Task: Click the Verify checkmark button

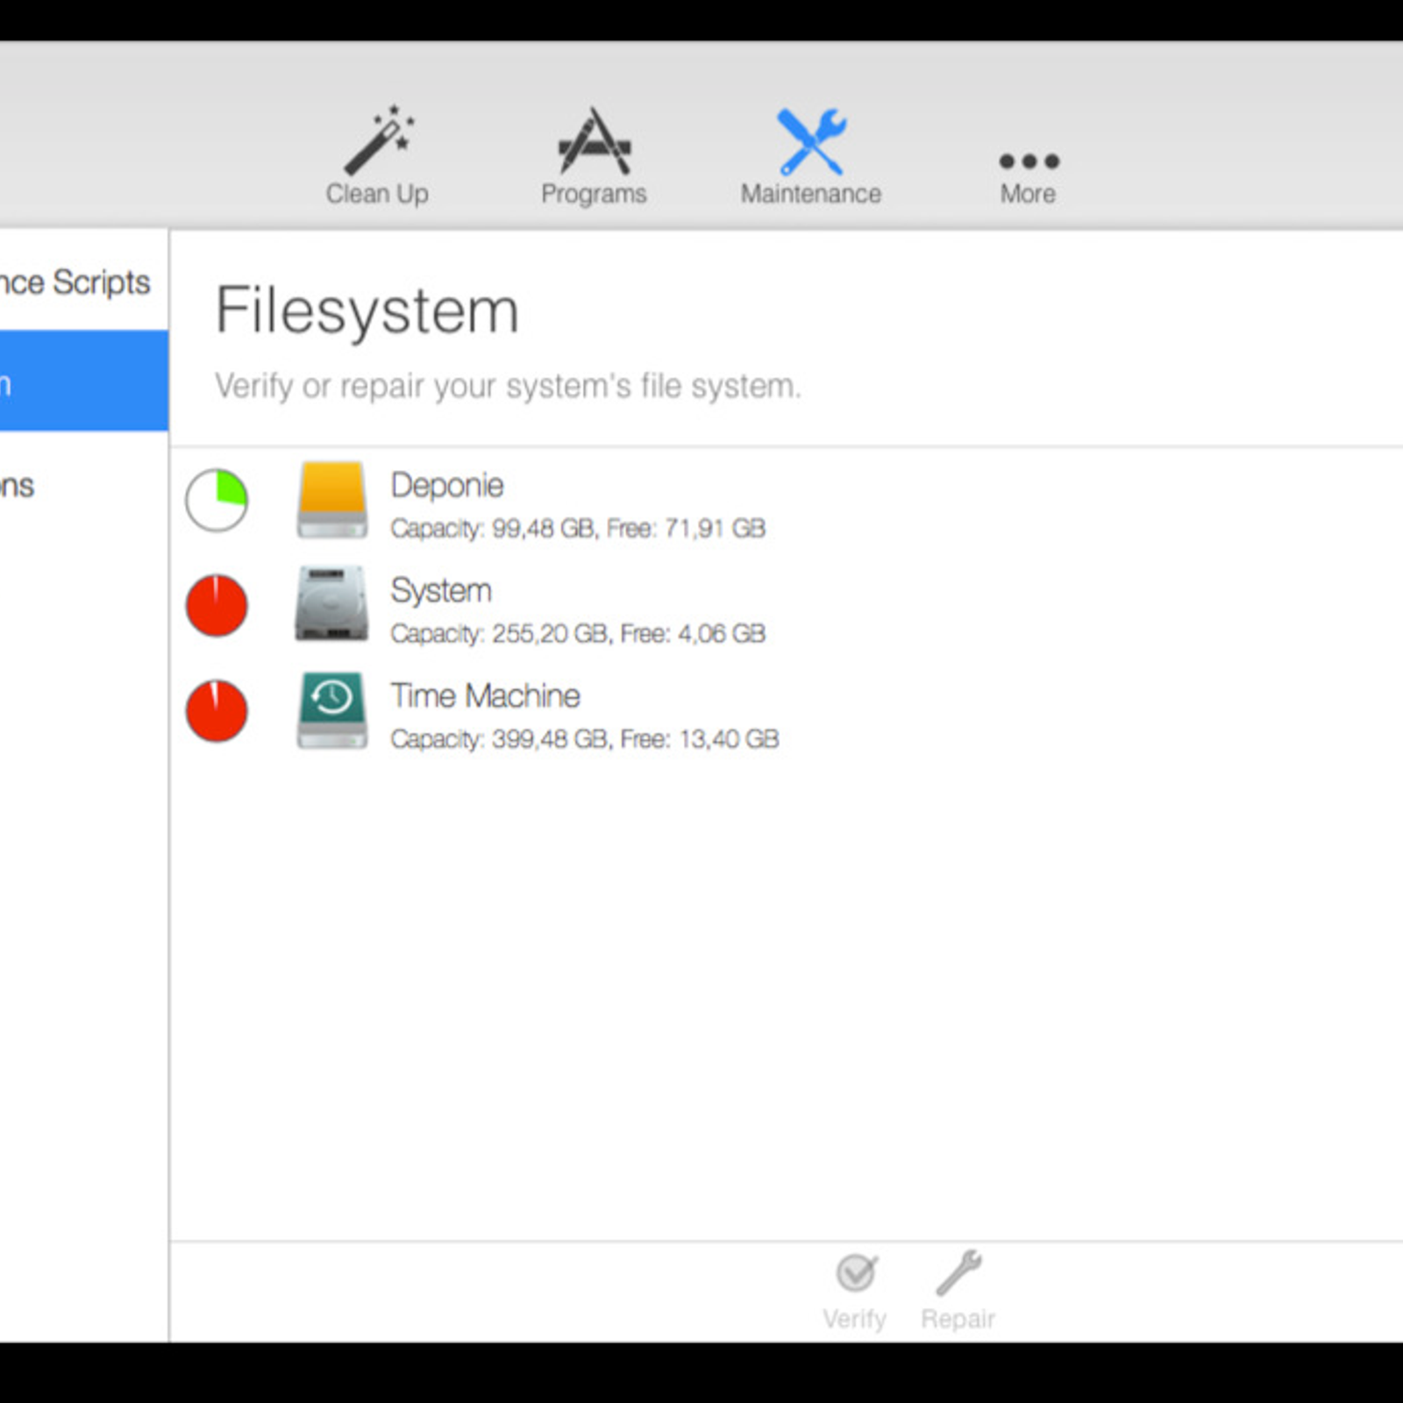Action: [855, 1292]
